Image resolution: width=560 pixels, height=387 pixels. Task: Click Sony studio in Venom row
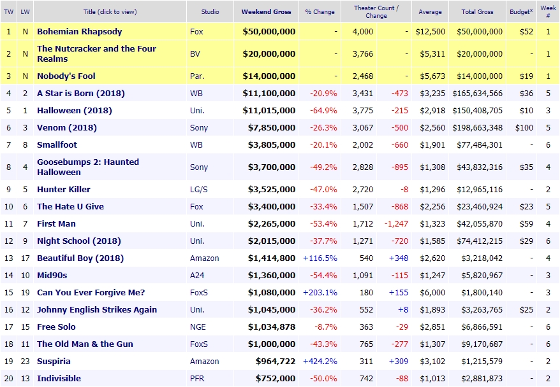tap(199, 127)
